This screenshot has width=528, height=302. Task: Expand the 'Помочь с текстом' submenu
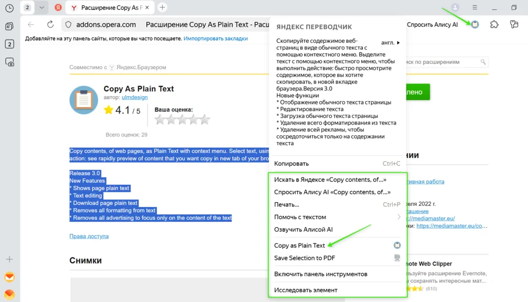[x=337, y=217]
